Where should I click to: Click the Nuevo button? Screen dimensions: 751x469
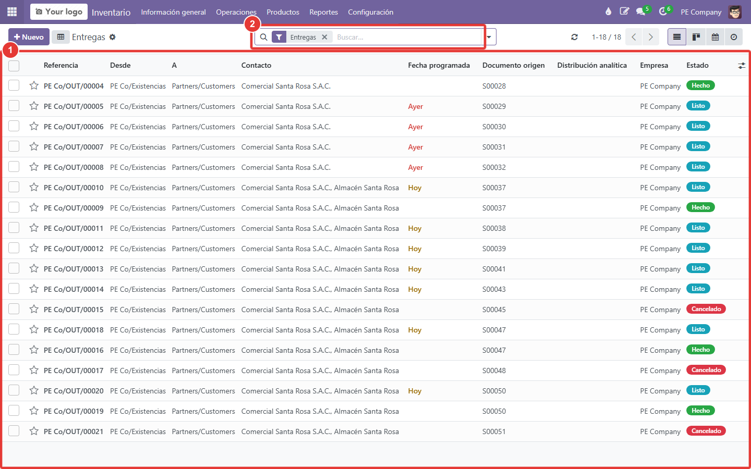29,37
